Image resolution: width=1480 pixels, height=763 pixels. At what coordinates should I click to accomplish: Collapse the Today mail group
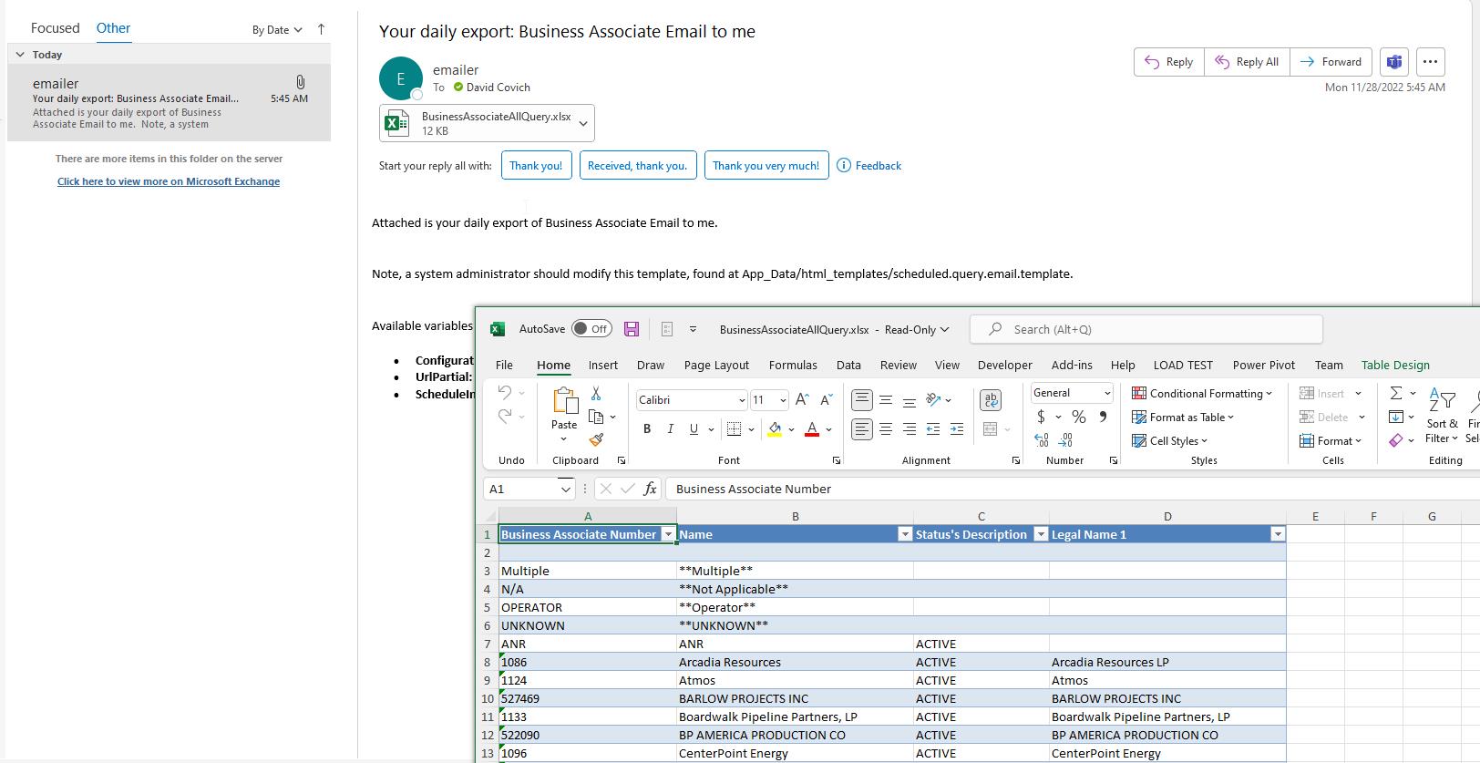tap(20, 55)
